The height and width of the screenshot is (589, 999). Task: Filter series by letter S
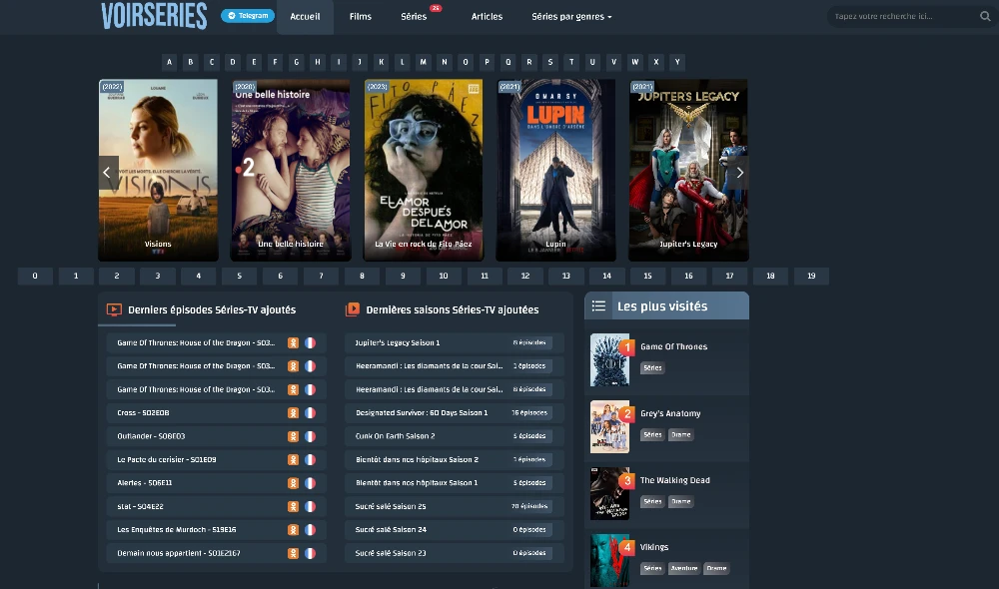[550, 62]
